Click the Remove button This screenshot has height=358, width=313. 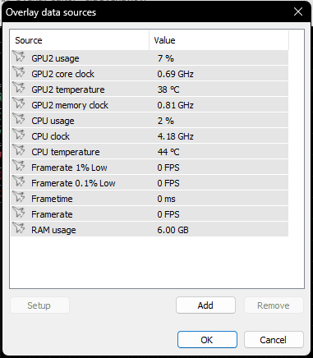(x=274, y=305)
